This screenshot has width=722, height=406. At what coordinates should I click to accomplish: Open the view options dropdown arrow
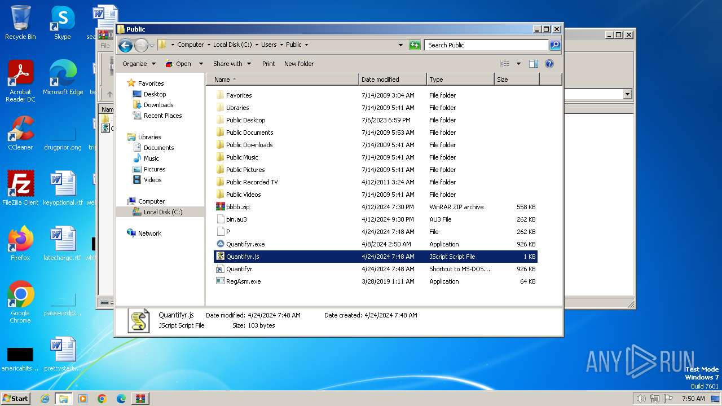[518, 64]
